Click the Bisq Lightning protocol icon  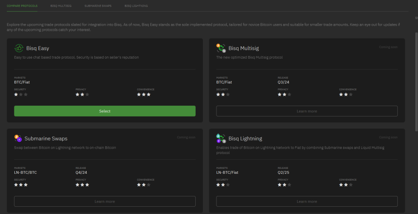tap(221, 139)
